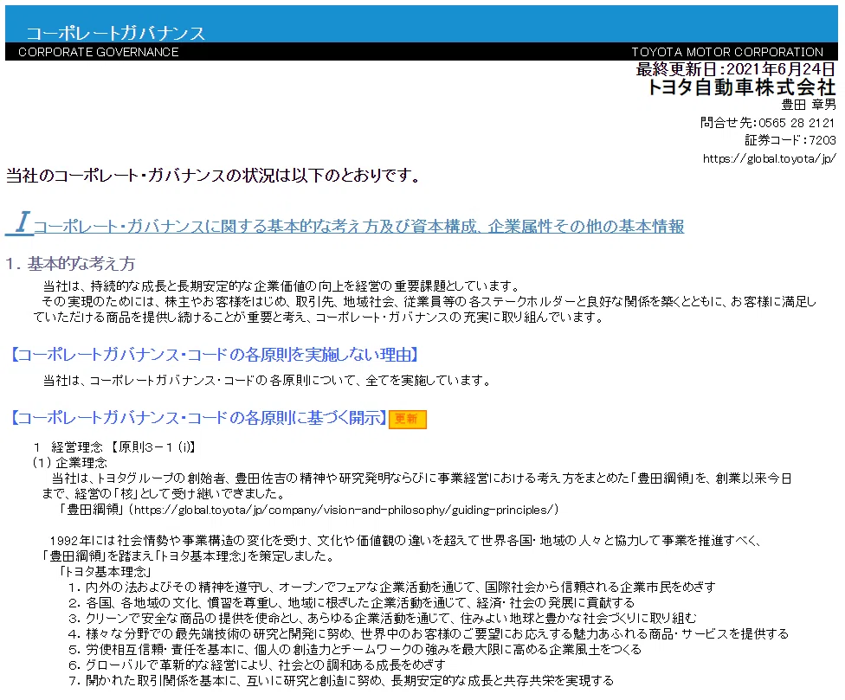This screenshot has height=700, width=845.
Task: Open the https://global.toyota/jp/ link
Action: tap(769, 158)
